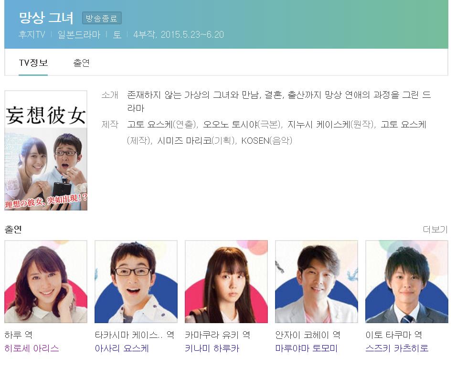Open director 고토 요스케(연출) link
This screenshot has height=368, width=456.
(150, 125)
